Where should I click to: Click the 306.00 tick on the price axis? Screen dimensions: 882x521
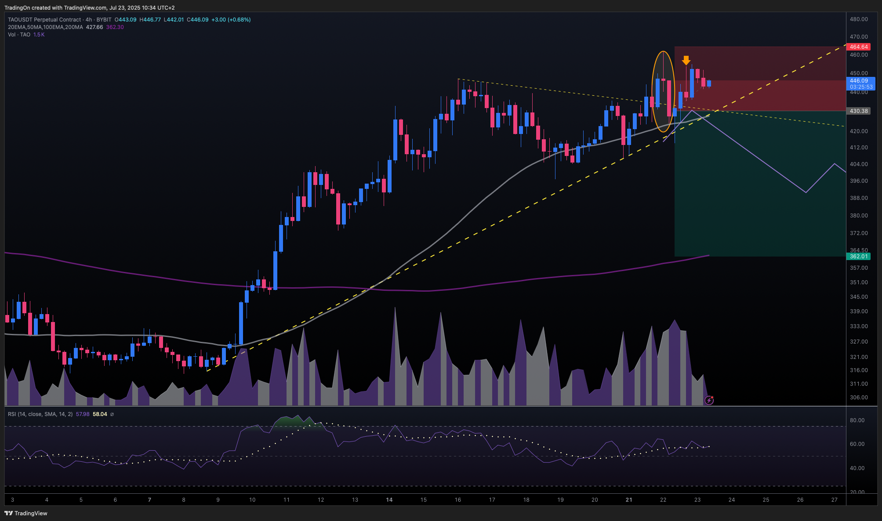pyautogui.click(x=859, y=398)
